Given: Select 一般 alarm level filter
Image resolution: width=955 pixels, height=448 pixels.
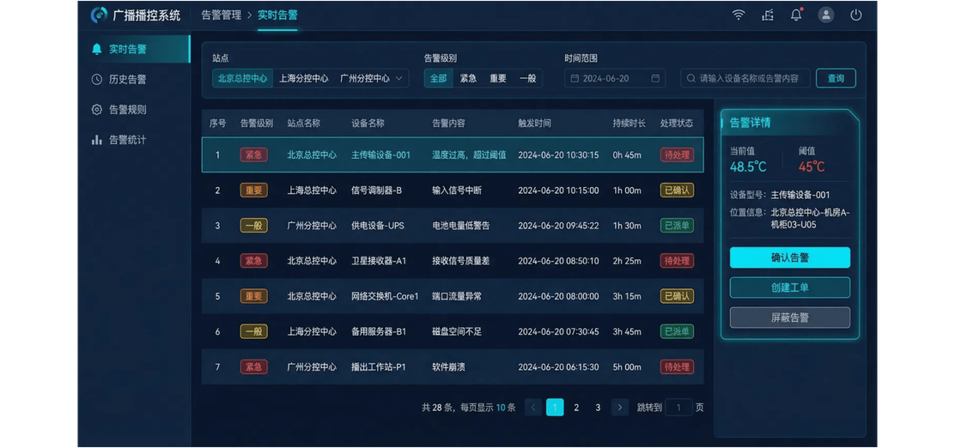Looking at the screenshot, I should [x=527, y=78].
